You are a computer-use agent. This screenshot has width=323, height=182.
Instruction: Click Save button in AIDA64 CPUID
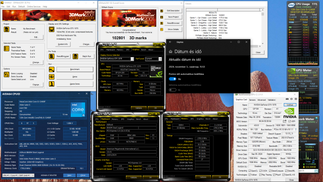(69, 175)
